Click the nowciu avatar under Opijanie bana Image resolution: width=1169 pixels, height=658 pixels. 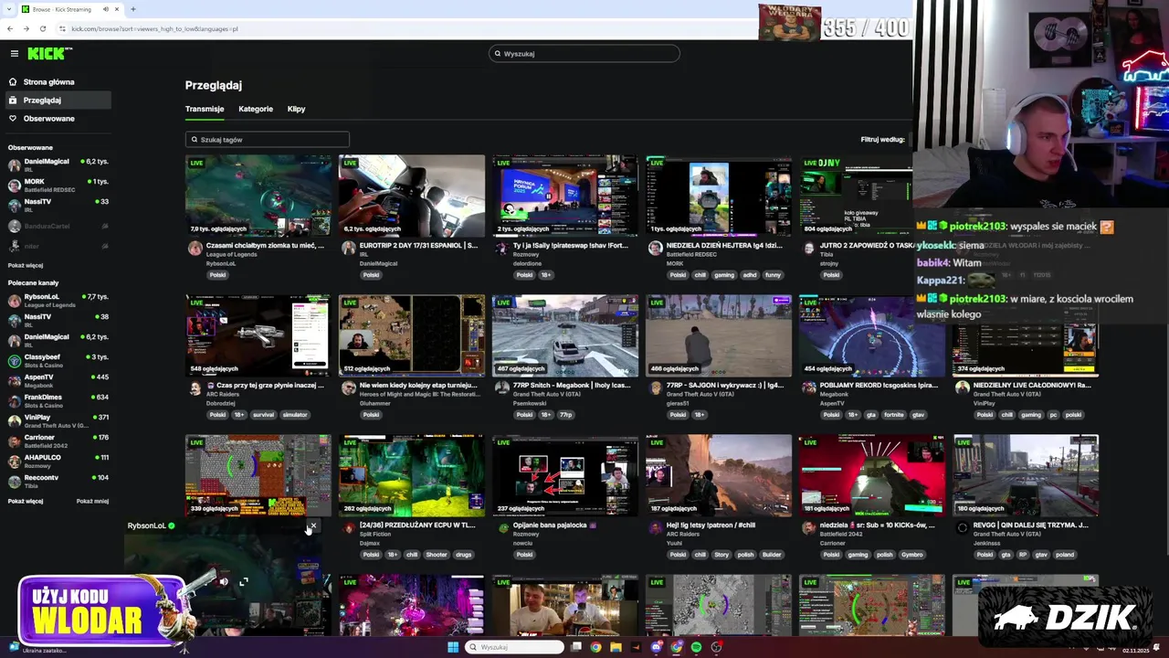click(501, 527)
